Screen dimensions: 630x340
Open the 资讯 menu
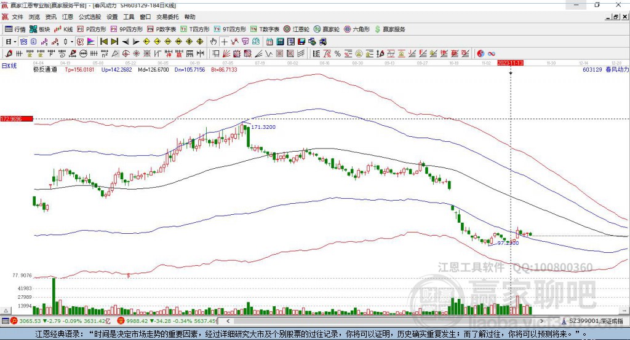pyautogui.click(x=50, y=17)
